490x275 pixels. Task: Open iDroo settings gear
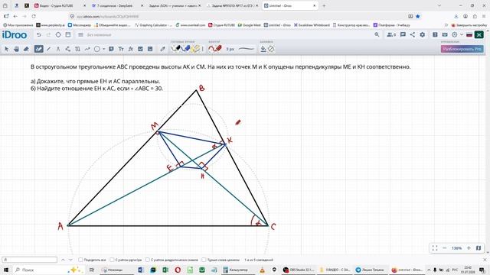tap(422, 34)
